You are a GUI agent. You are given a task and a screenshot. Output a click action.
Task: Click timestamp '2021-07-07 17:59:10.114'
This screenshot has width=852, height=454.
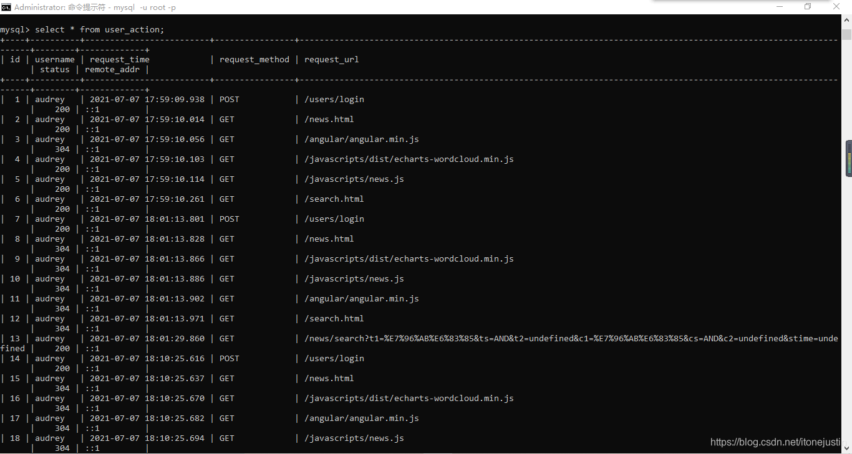[147, 179]
